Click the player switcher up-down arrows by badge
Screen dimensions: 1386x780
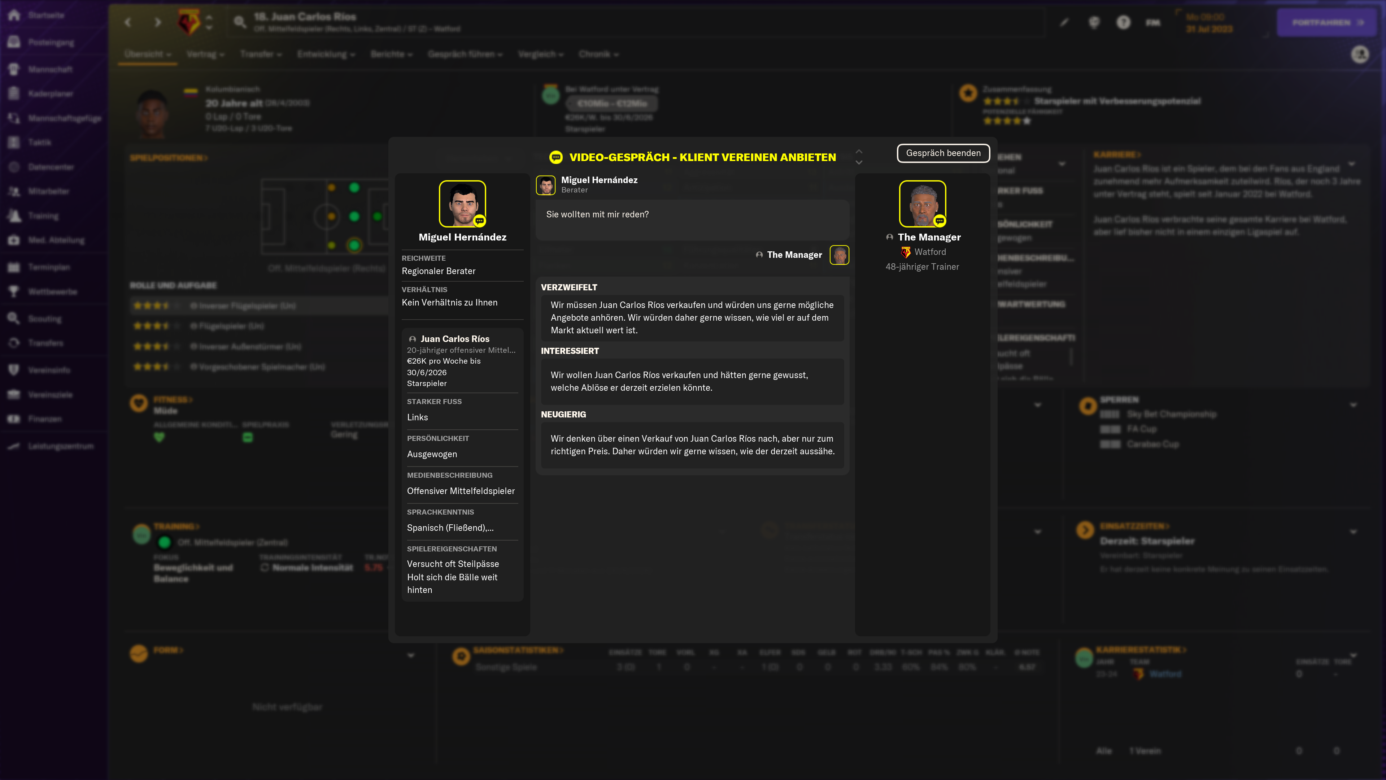209,22
